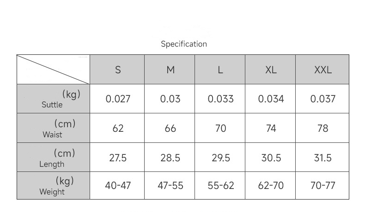Select the 0.037 suttle value for XXL
This screenshot has width=365, height=212.
click(322, 99)
